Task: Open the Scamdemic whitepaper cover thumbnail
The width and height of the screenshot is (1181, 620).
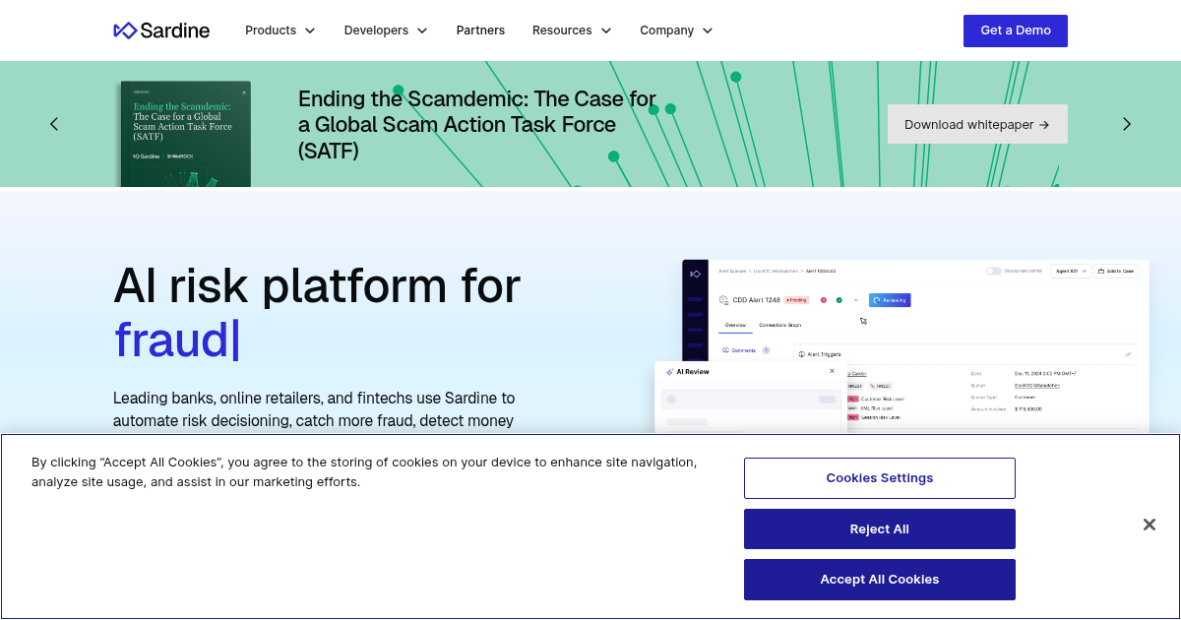Action: (186, 134)
